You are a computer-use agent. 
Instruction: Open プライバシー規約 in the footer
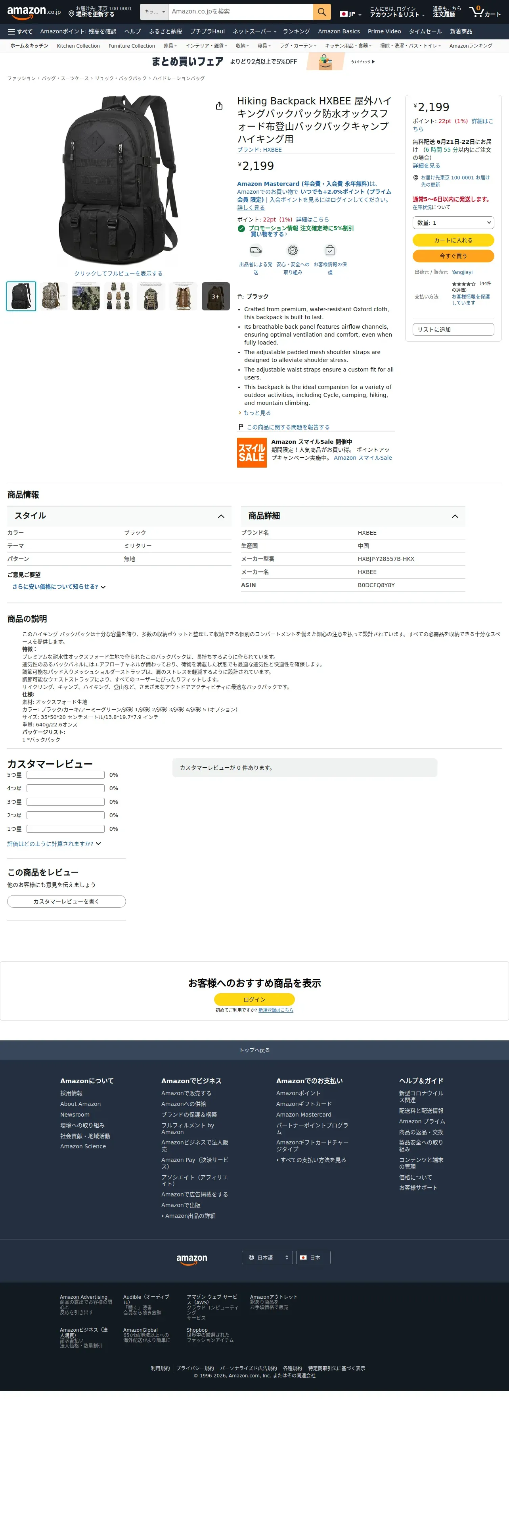195,1369
